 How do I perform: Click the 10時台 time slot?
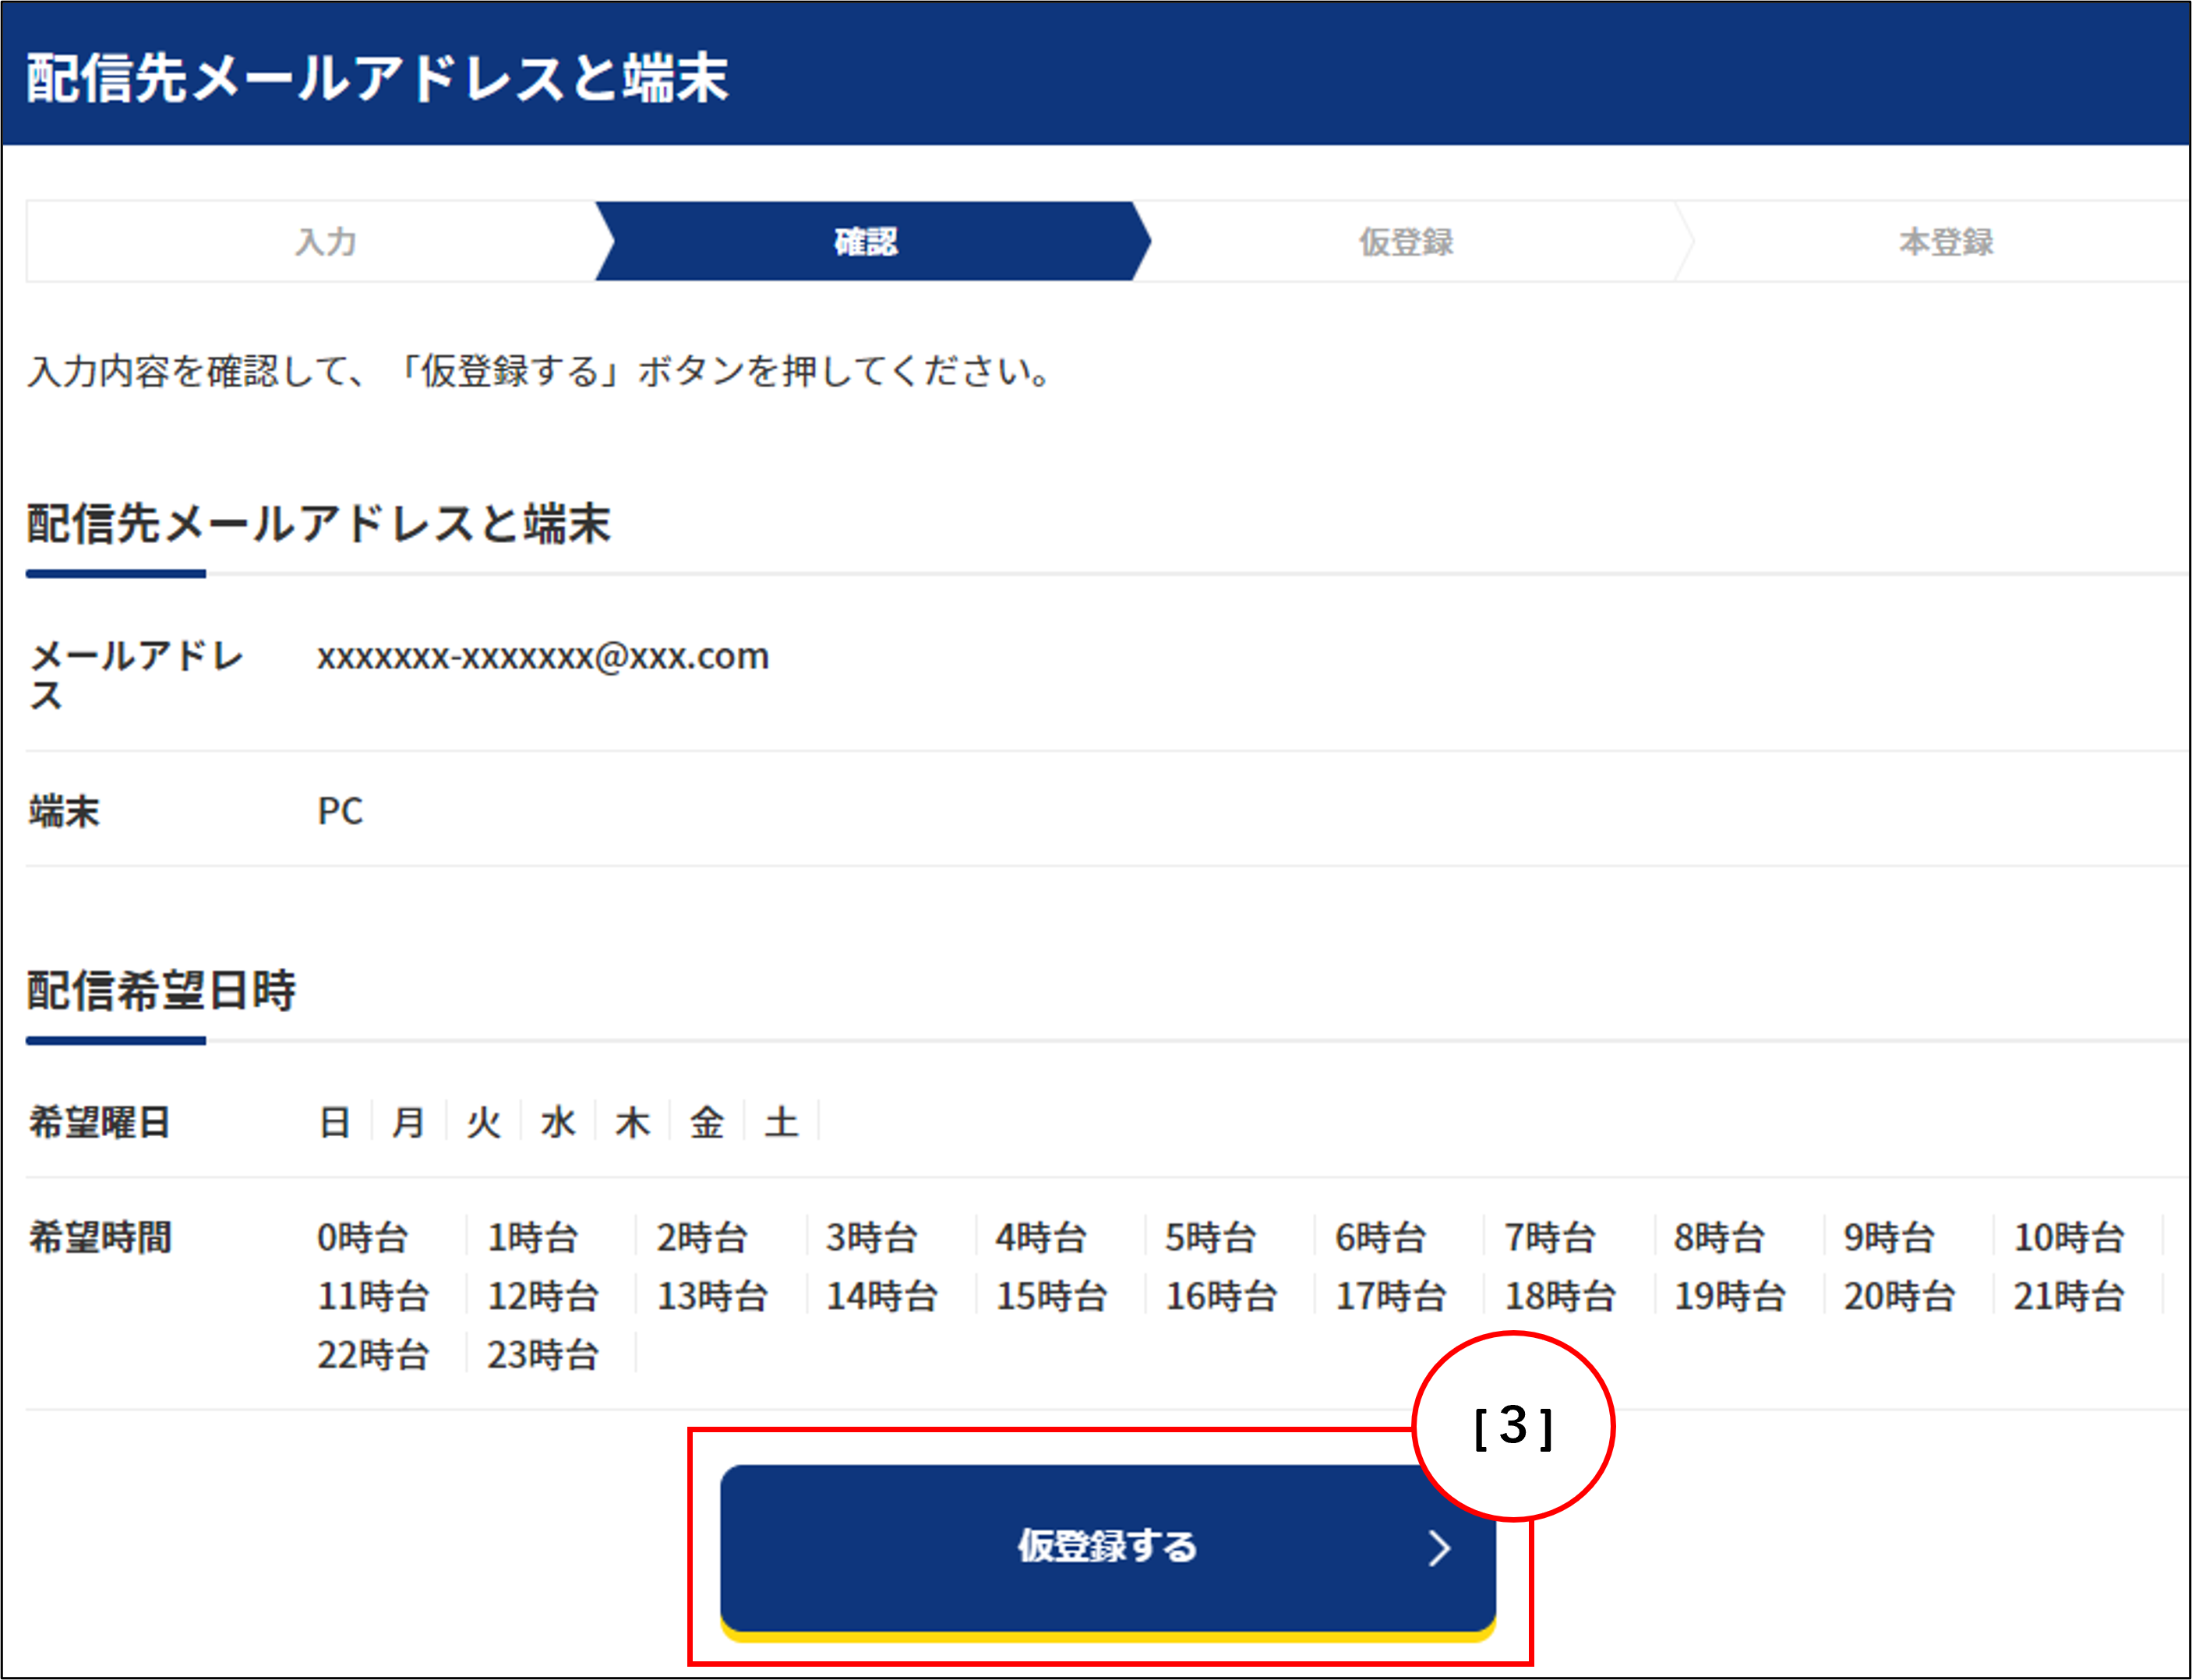pos(2068,1238)
